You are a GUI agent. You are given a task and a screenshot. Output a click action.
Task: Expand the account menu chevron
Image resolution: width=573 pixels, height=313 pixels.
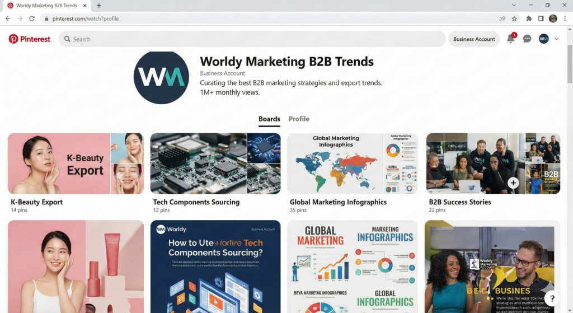coord(556,39)
